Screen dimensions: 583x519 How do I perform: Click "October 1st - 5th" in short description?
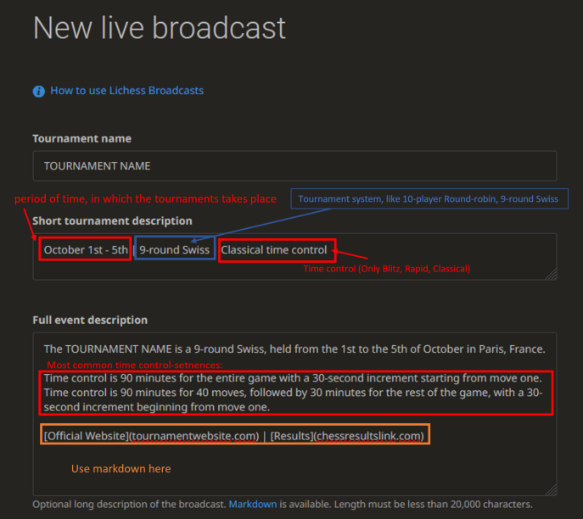(86, 250)
